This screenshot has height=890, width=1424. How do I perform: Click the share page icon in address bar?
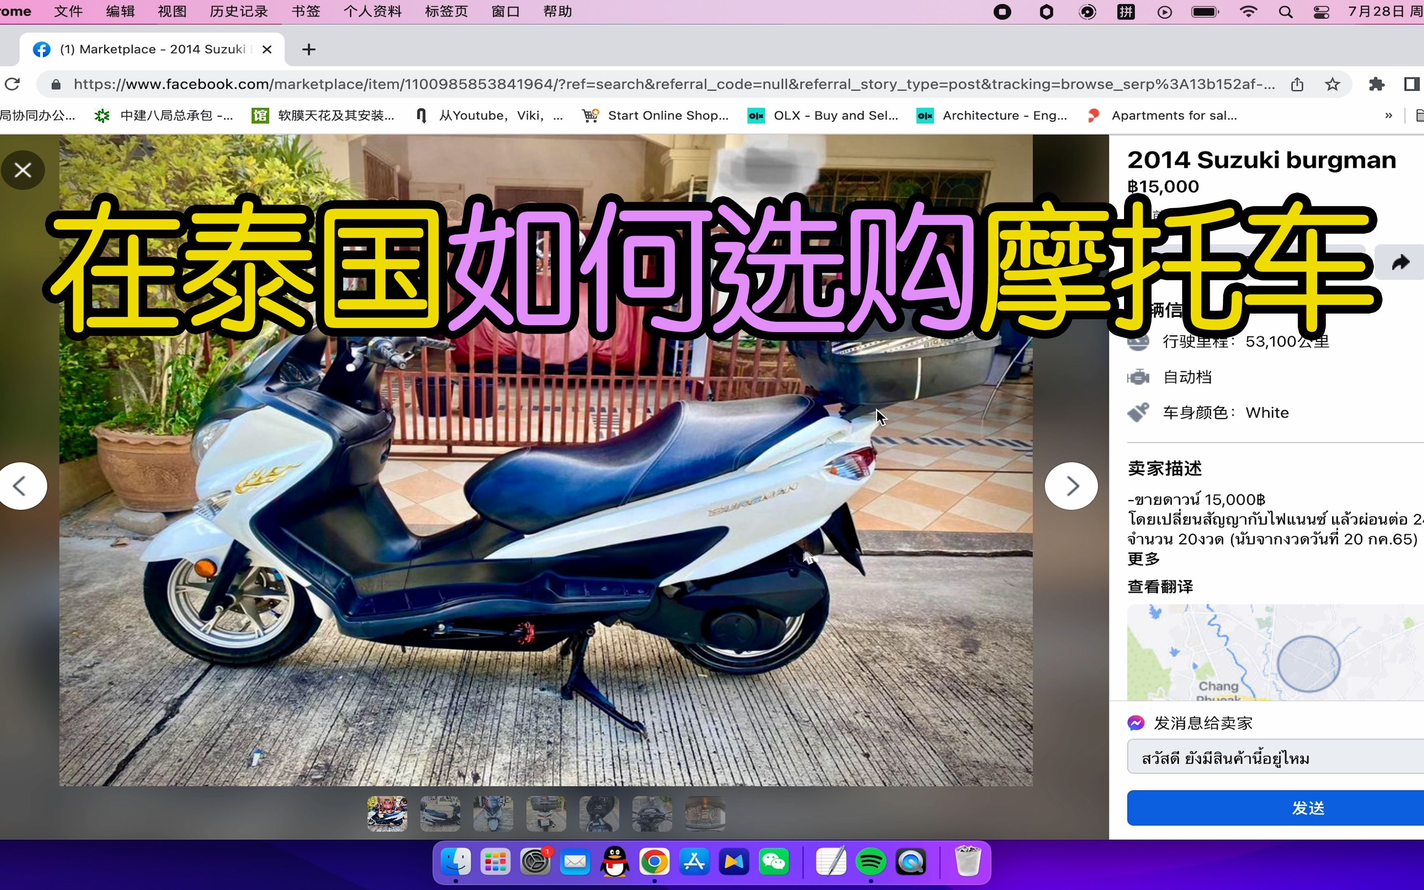(x=1298, y=84)
